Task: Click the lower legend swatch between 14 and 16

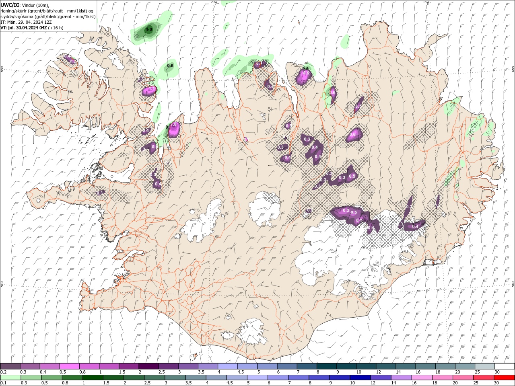Action: pos(401,378)
